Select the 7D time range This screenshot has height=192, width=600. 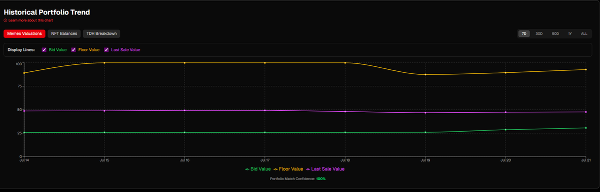524,34
